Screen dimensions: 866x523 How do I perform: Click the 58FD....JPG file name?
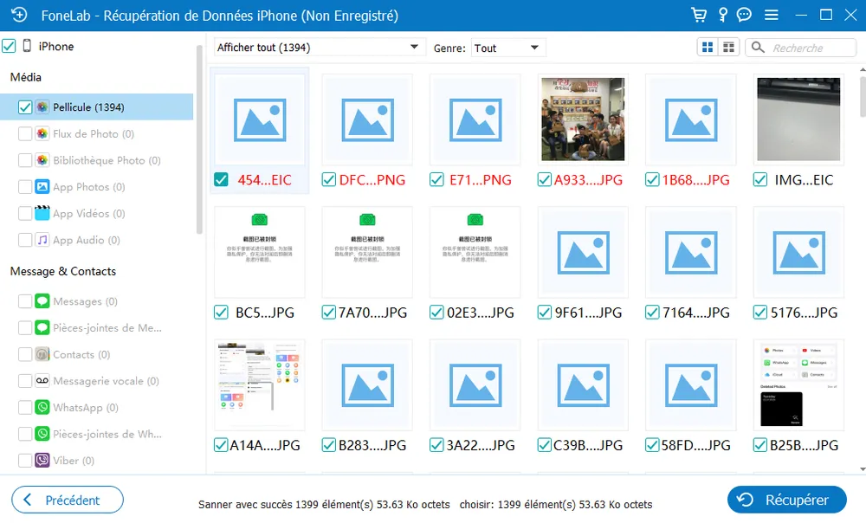click(696, 445)
